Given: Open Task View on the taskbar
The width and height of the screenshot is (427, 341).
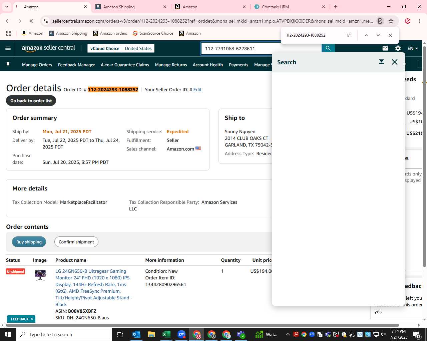Looking at the screenshot, I should coord(120,334).
